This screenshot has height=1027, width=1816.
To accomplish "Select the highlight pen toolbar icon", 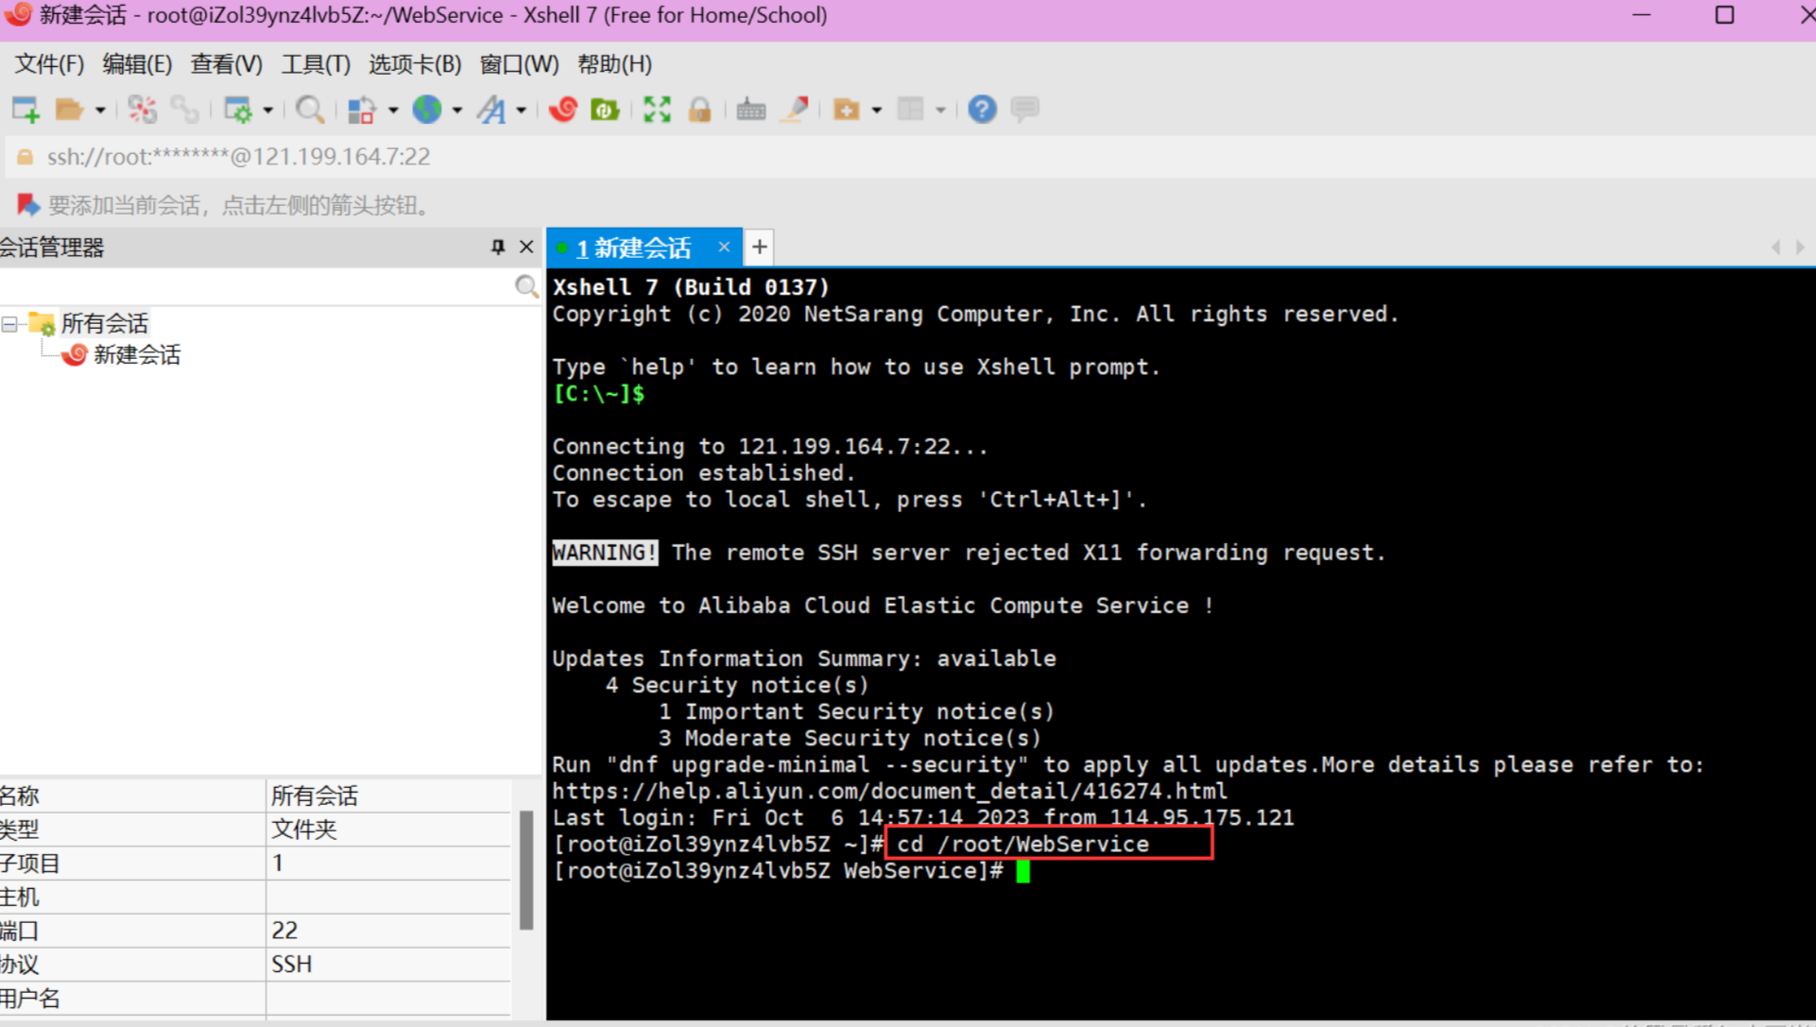I will tap(795, 109).
